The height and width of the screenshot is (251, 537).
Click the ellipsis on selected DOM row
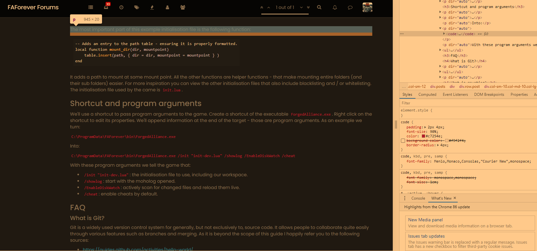tap(402, 34)
